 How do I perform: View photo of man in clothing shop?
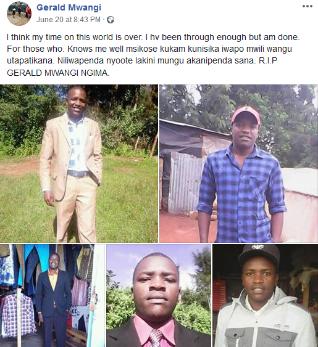pos(52,296)
